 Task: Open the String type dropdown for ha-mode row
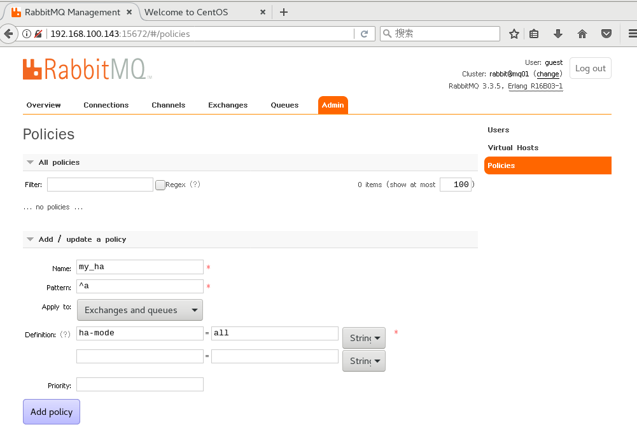364,338
